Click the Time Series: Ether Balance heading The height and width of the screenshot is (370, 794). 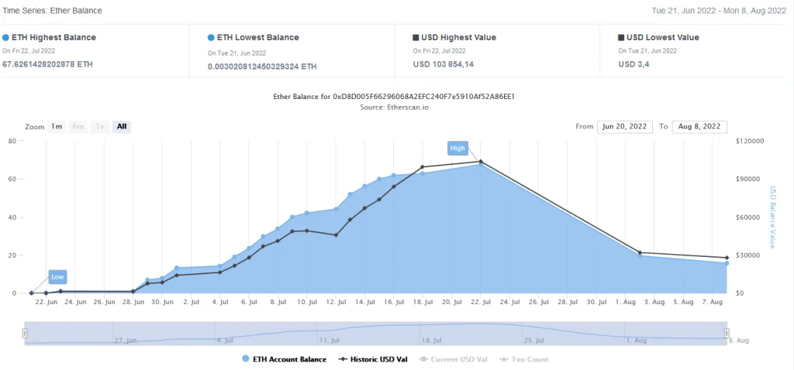coord(52,11)
